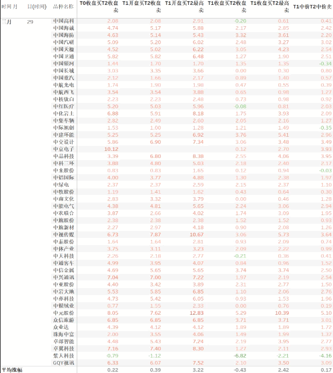
Task: Click average value -0.43 in the 平均涨幅 row
Action: pos(240,370)
